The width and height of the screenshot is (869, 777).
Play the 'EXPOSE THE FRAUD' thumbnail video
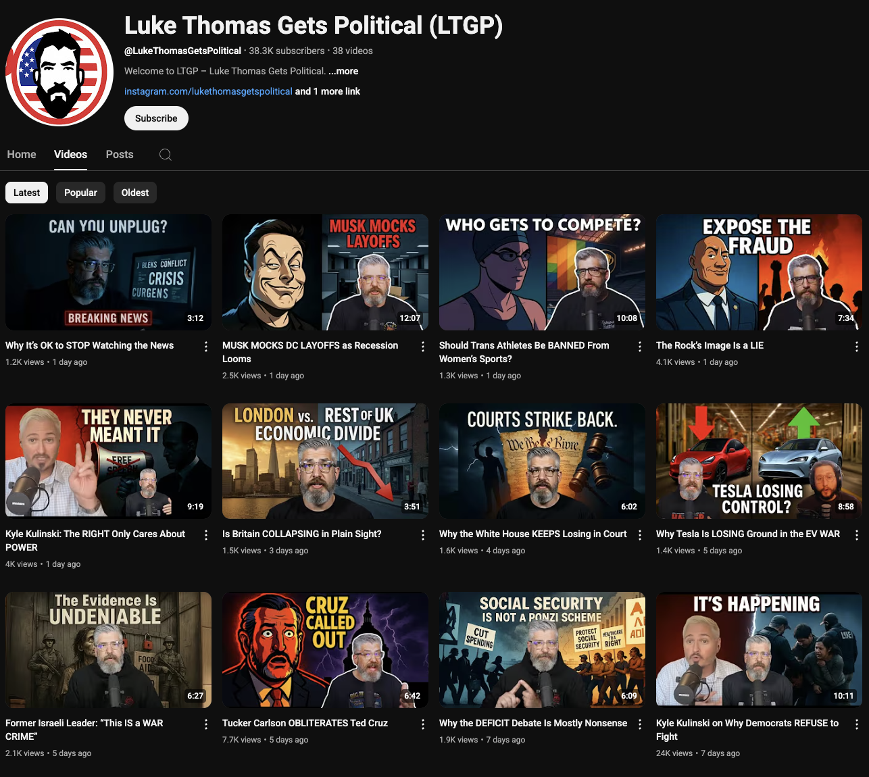759,272
